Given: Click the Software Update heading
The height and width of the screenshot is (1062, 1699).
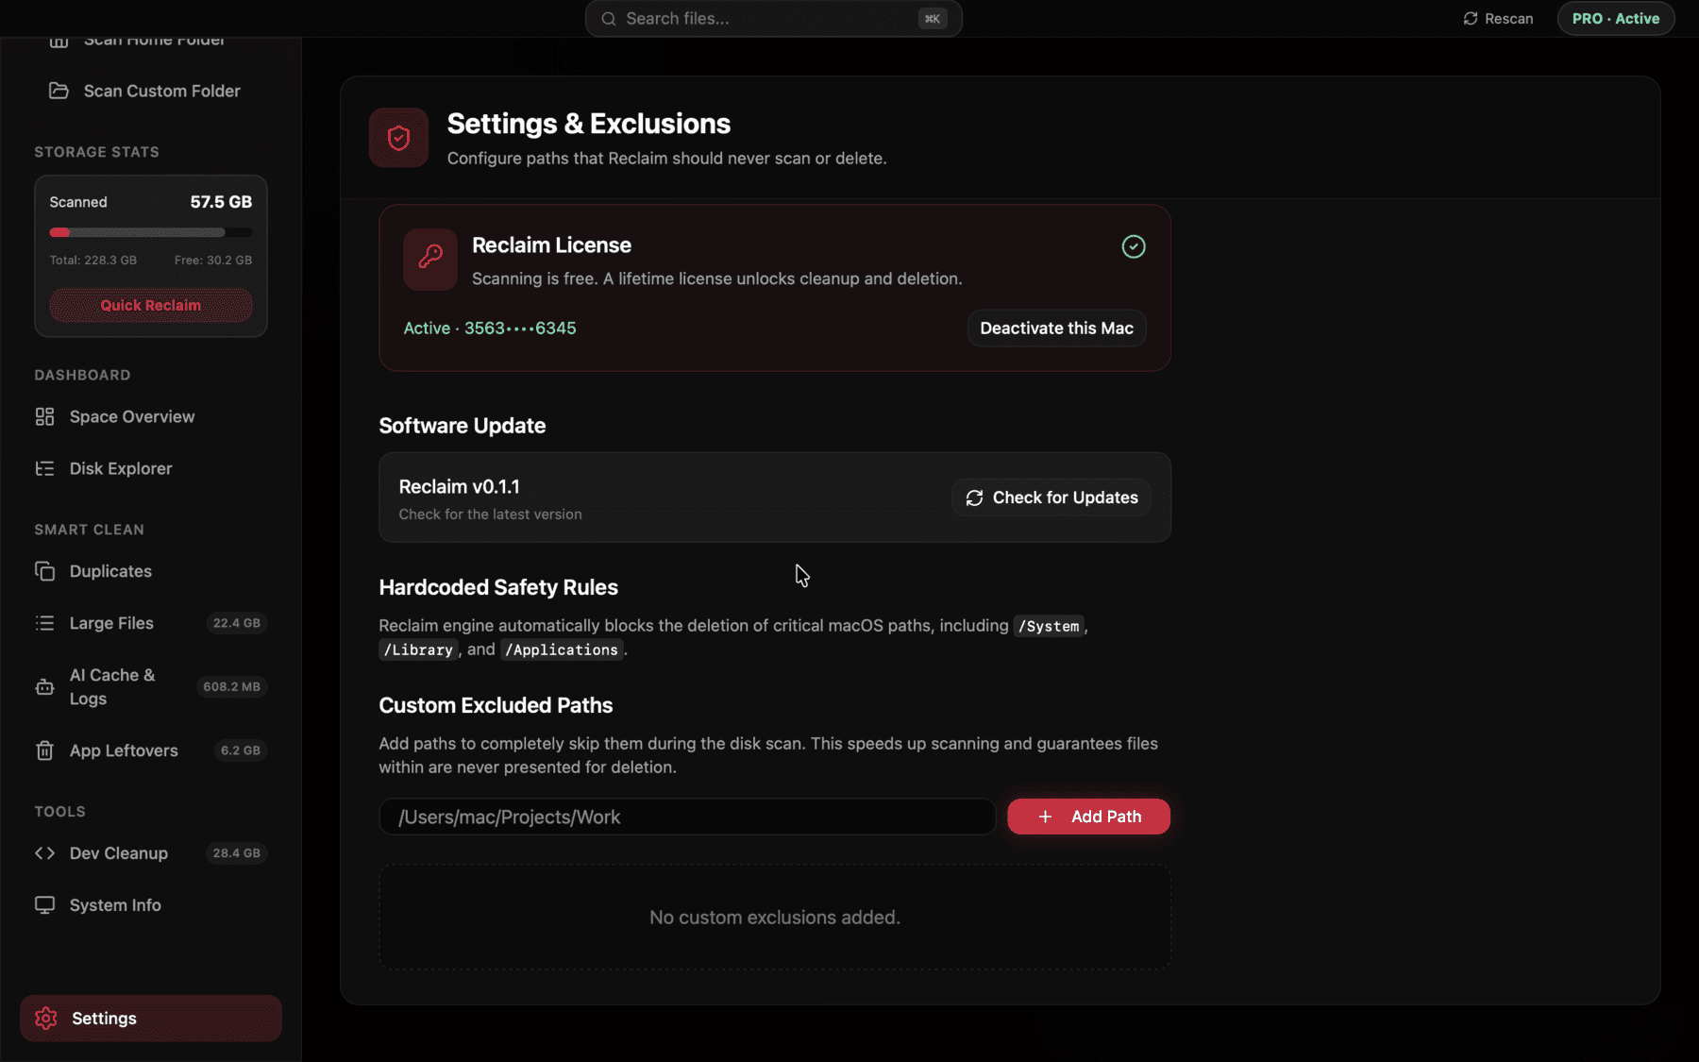Looking at the screenshot, I should click(x=463, y=426).
